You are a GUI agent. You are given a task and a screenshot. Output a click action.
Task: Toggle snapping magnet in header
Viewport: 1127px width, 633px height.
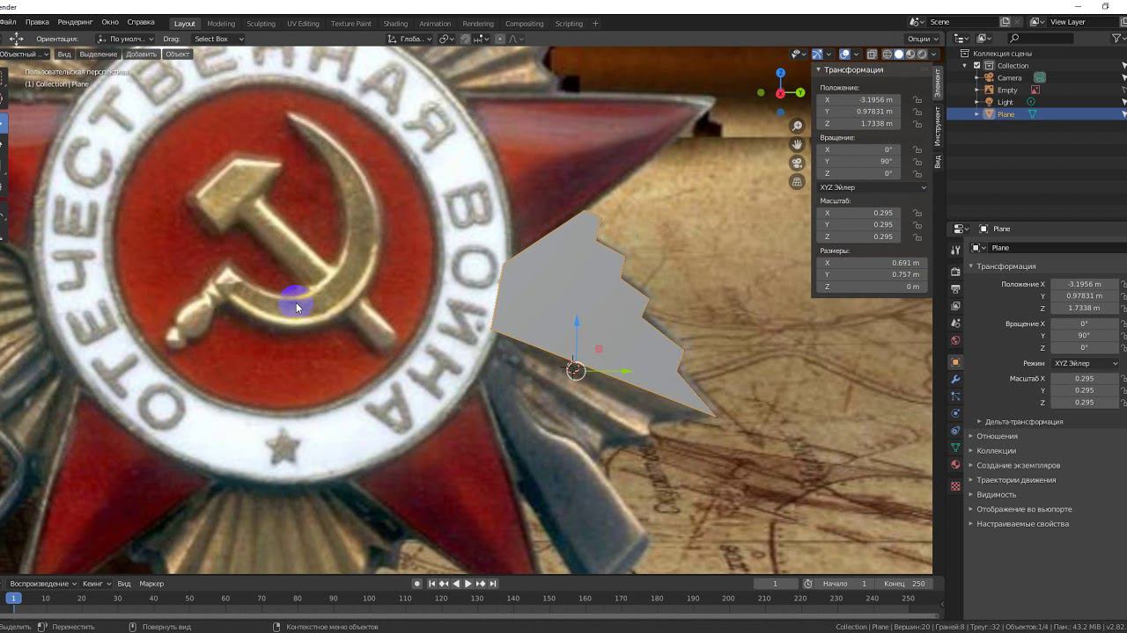coord(465,39)
